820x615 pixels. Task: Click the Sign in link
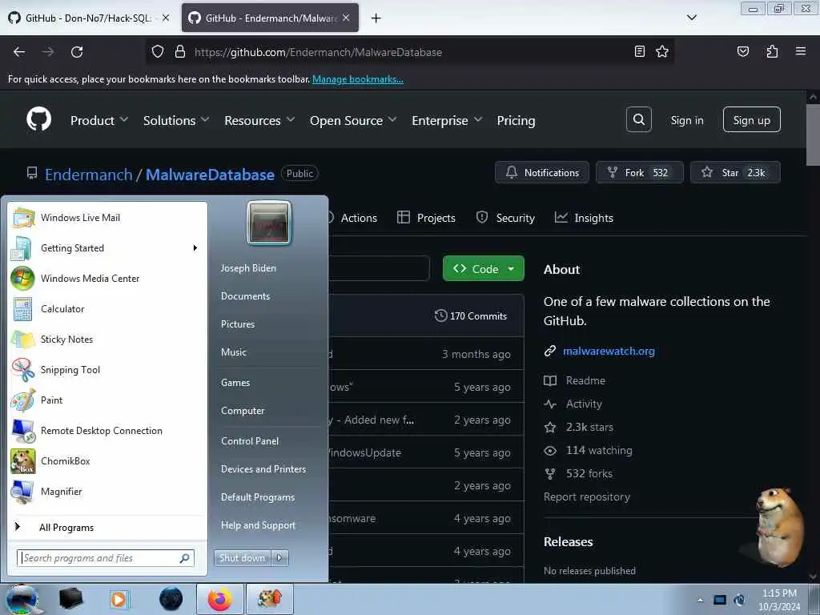click(686, 120)
